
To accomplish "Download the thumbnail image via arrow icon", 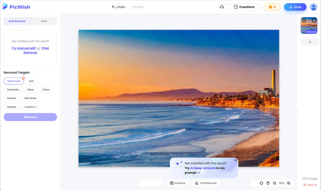I will [x=304, y=20].
